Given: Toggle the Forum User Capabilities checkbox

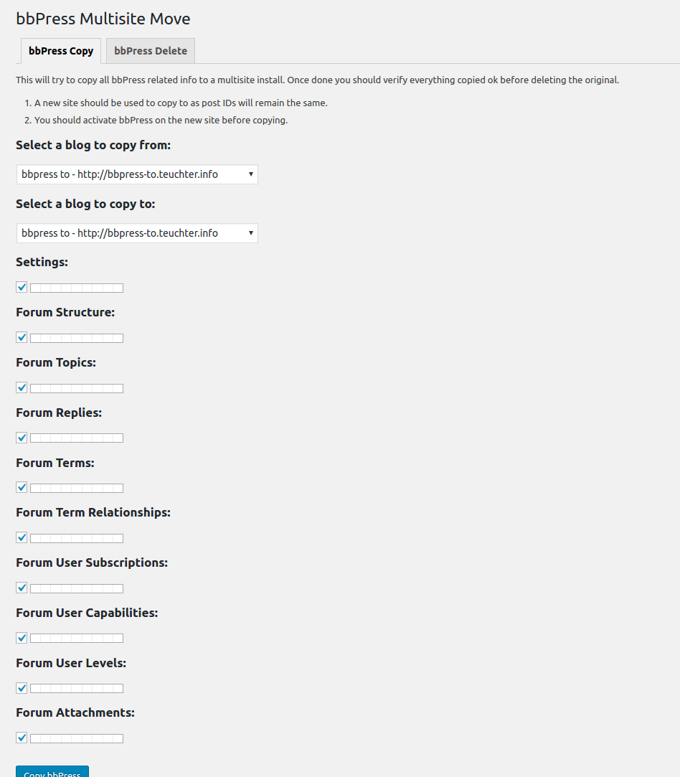Looking at the screenshot, I should pos(22,638).
